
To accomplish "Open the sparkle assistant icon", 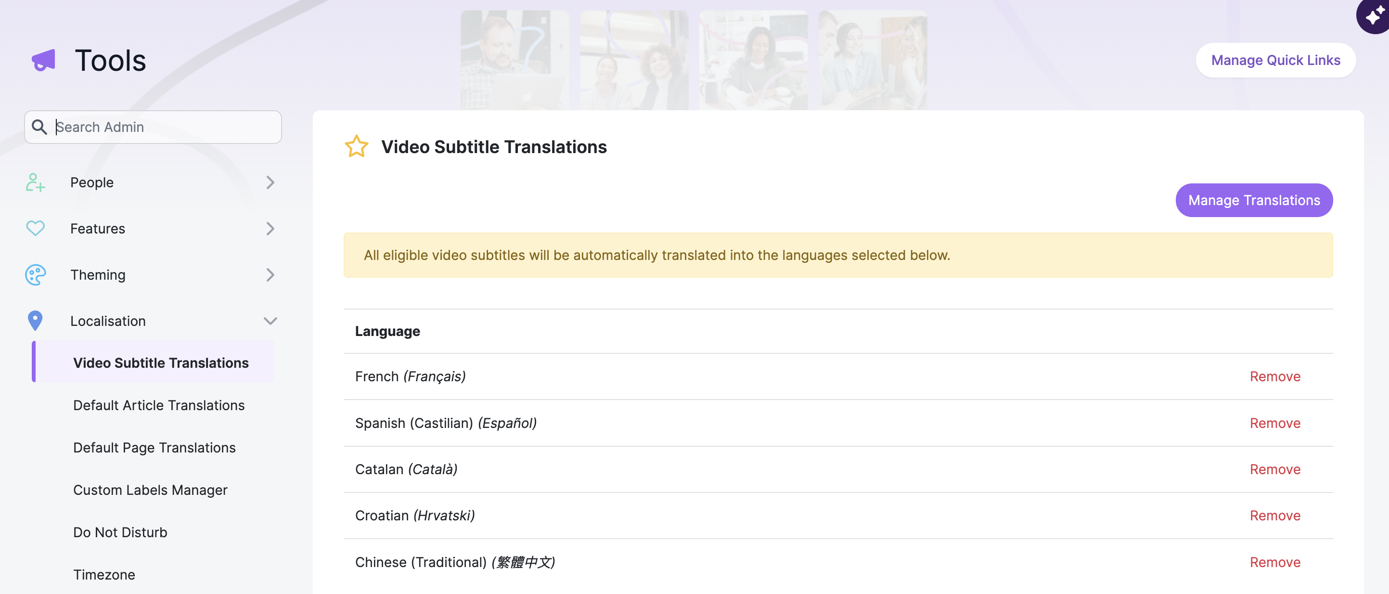I will pos(1374,15).
